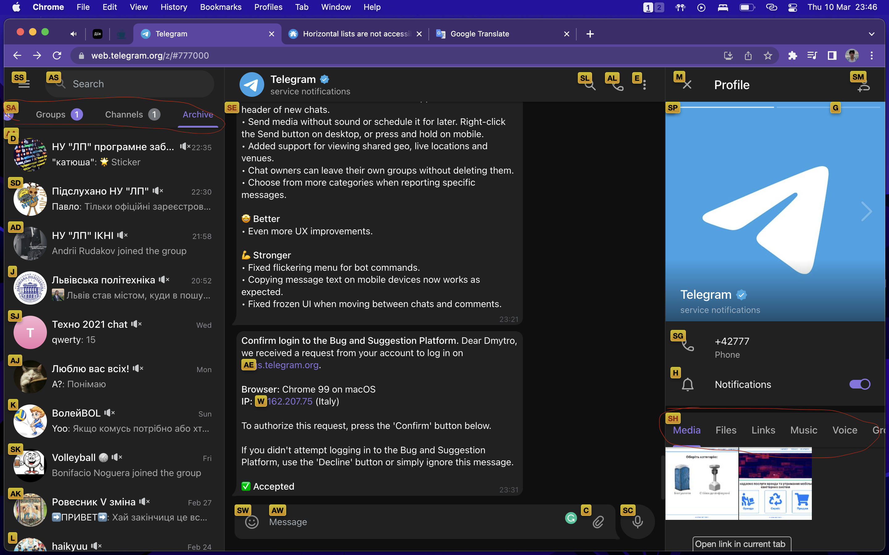Open the Chrome profile avatar
Image resolution: width=889 pixels, height=555 pixels.
[852, 55]
